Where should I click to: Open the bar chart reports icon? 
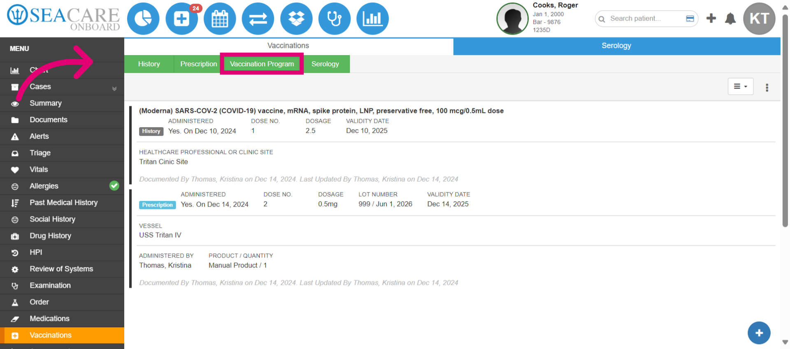click(x=373, y=19)
